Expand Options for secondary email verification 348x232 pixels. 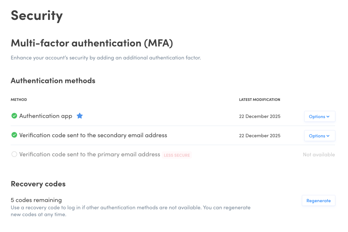point(319,136)
